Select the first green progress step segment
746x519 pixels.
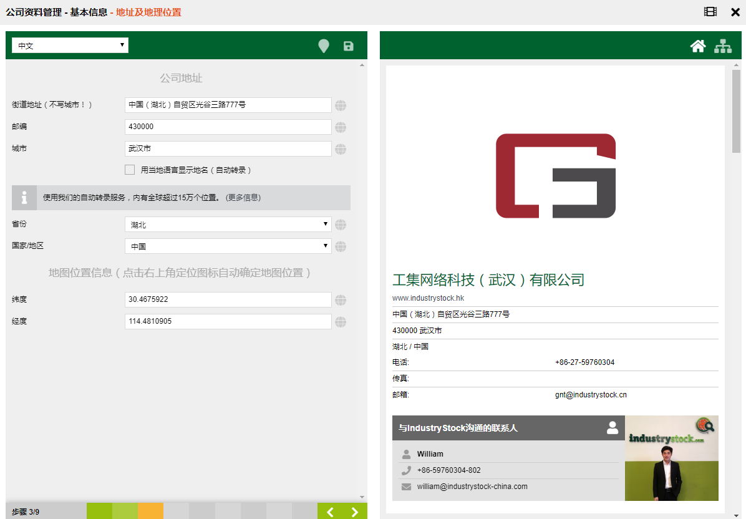point(99,512)
